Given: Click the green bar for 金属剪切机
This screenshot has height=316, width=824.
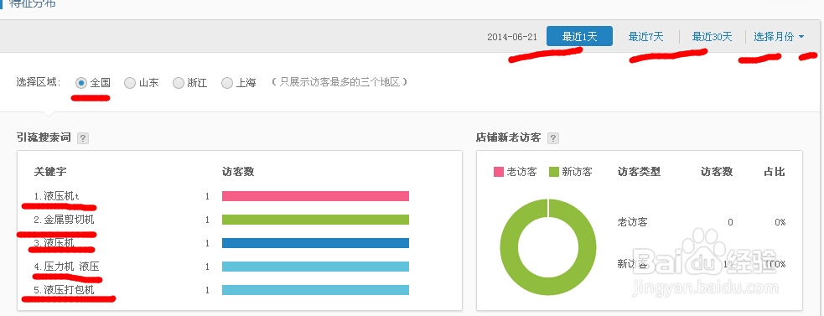Looking at the screenshot, I should click(x=315, y=220).
